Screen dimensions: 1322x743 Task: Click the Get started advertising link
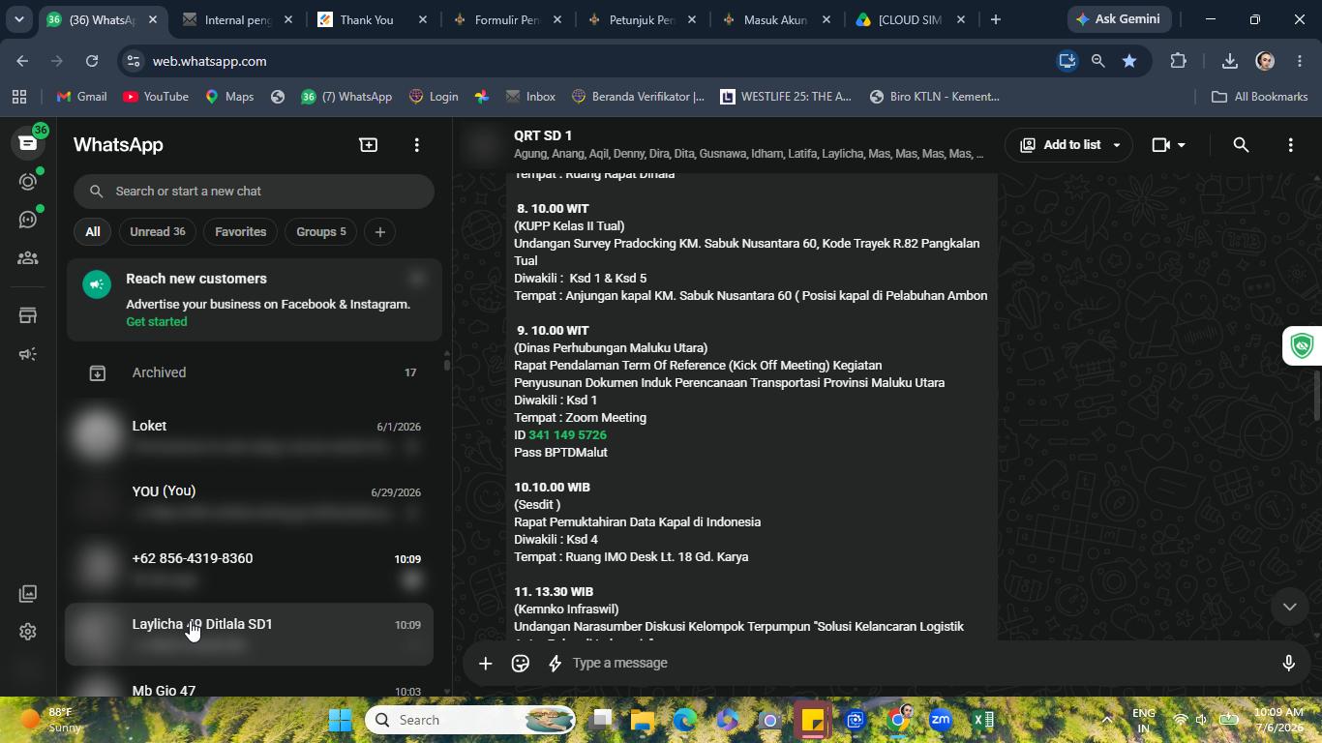coord(157,321)
